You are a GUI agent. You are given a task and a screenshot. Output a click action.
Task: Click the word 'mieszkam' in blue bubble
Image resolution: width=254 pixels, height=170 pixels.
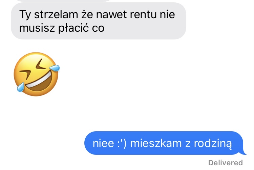pos(156,143)
